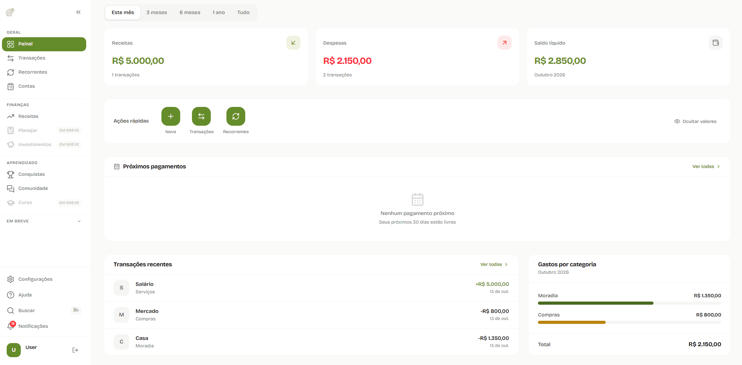Click the app logo icon

click(x=10, y=12)
